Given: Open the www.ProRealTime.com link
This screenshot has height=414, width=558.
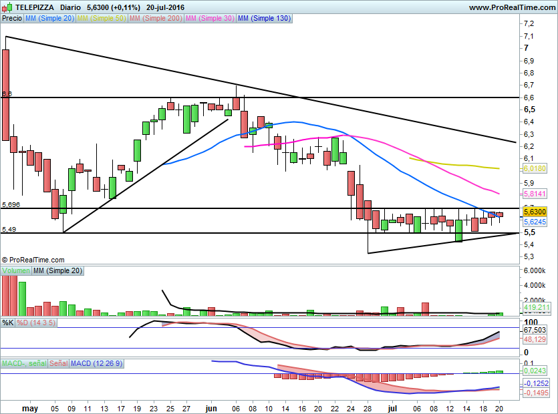Looking at the screenshot, I should 511,7.
